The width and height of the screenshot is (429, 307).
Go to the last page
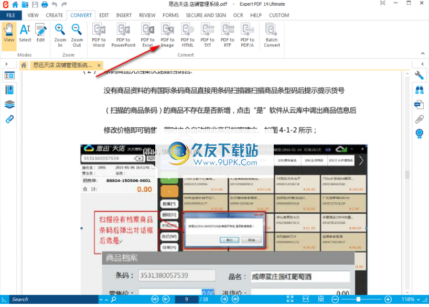[x=235, y=299]
